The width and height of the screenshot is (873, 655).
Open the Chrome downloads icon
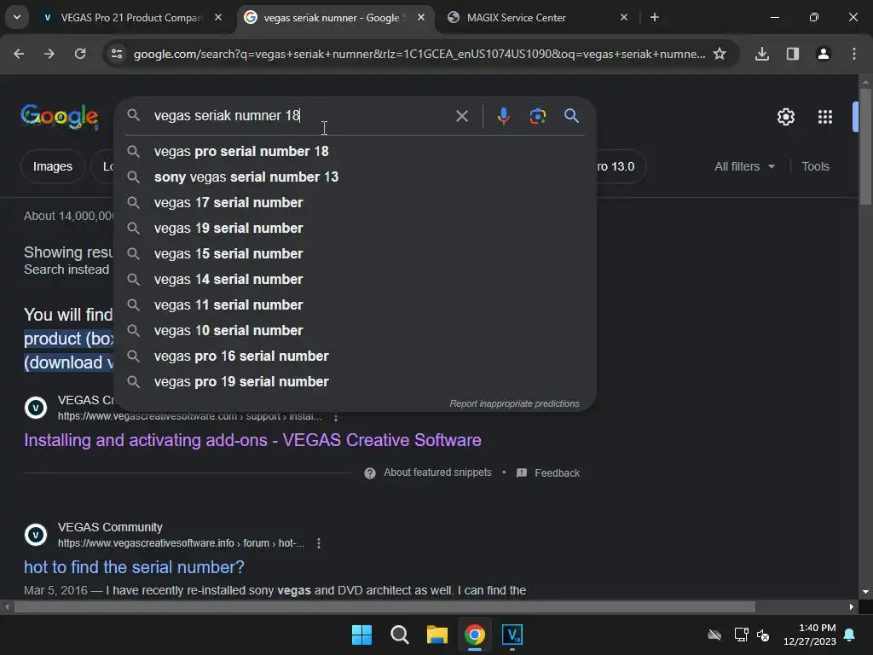pos(762,54)
